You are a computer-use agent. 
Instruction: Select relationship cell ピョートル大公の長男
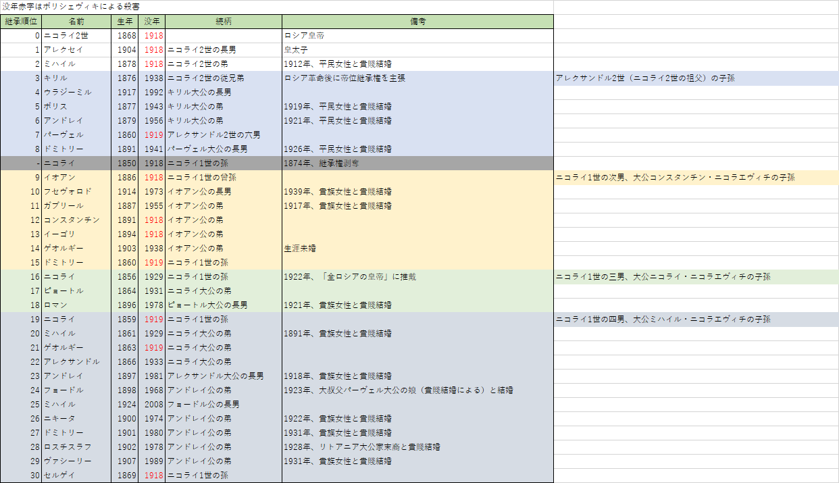(x=224, y=305)
